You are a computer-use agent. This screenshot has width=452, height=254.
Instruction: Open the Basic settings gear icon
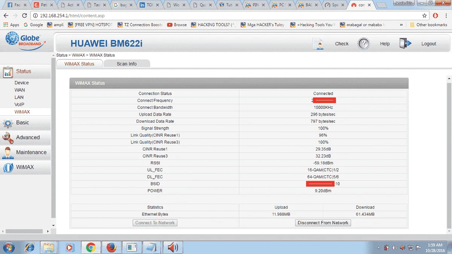click(8, 123)
